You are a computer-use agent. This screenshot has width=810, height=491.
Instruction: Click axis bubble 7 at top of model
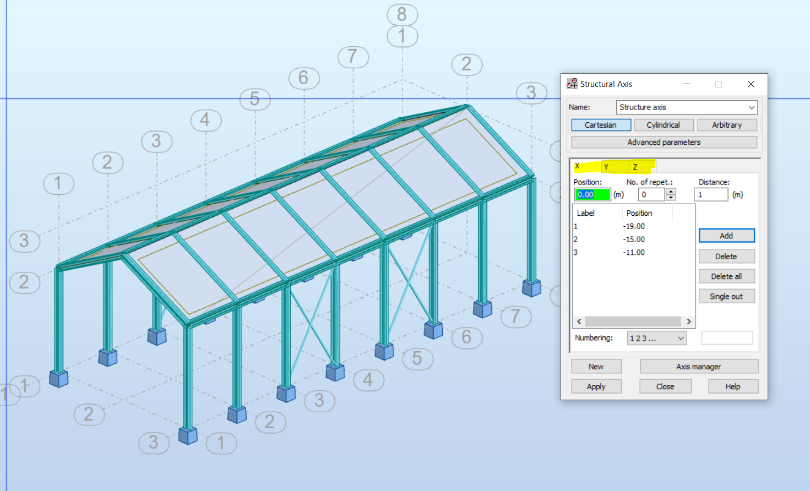click(353, 57)
